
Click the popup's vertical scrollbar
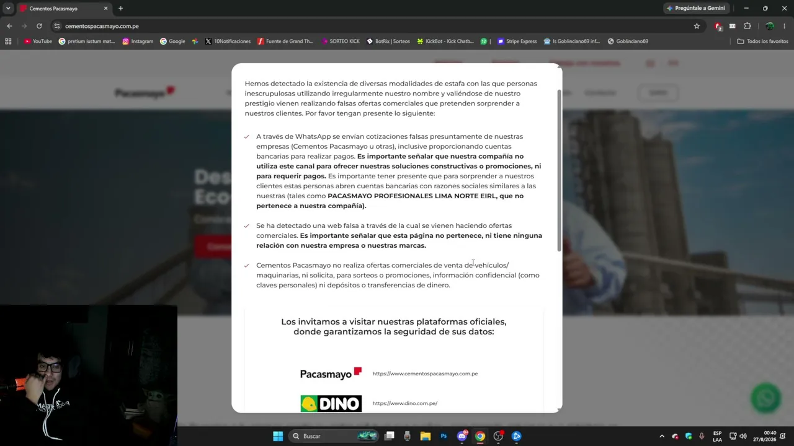[x=559, y=170]
